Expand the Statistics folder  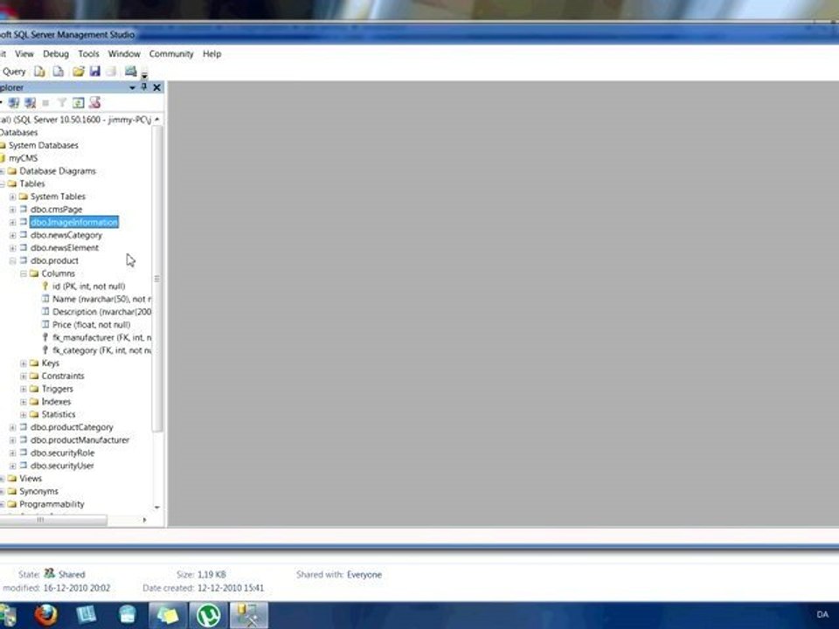(24, 415)
